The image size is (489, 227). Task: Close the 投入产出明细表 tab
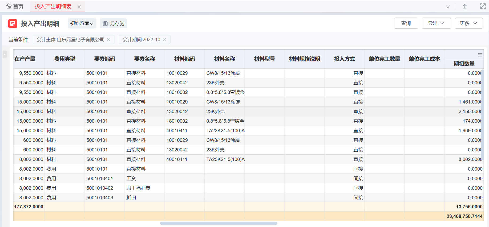coord(79,7)
